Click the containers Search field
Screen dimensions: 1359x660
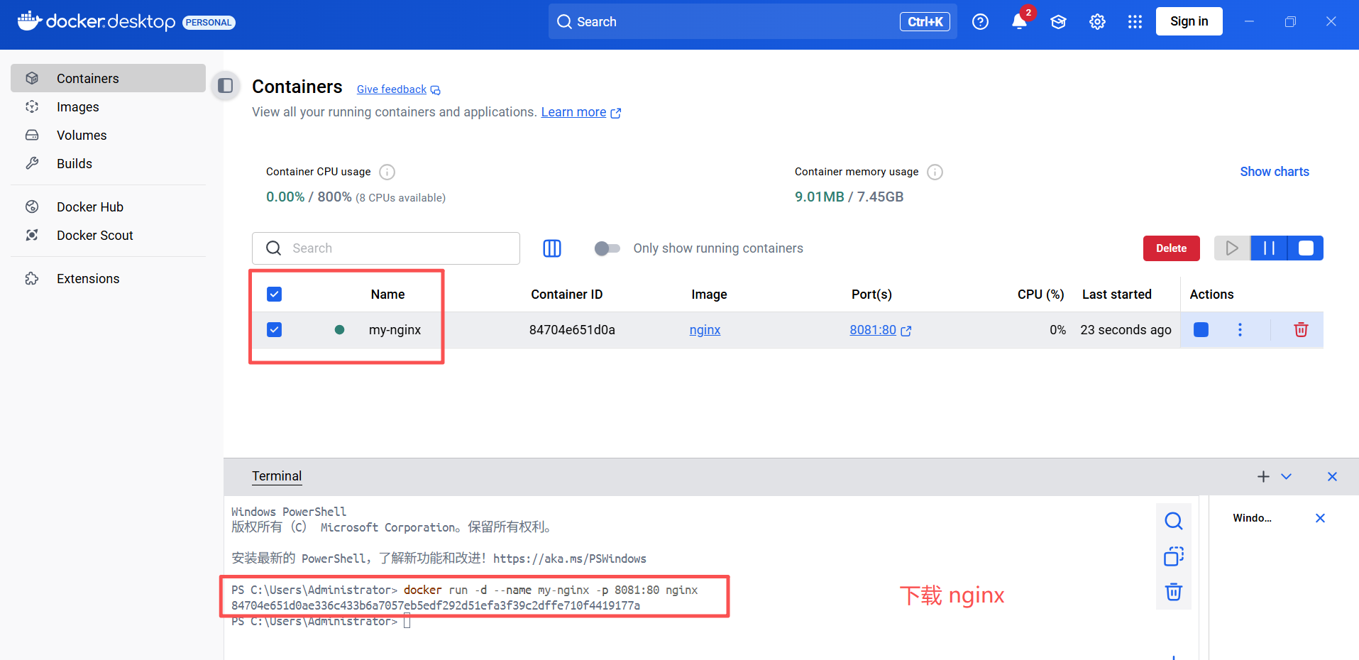[x=386, y=248]
